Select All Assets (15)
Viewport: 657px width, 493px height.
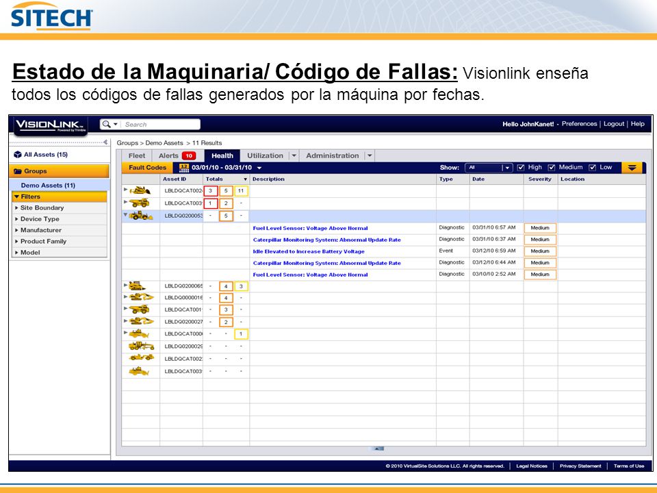click(46, 154)
